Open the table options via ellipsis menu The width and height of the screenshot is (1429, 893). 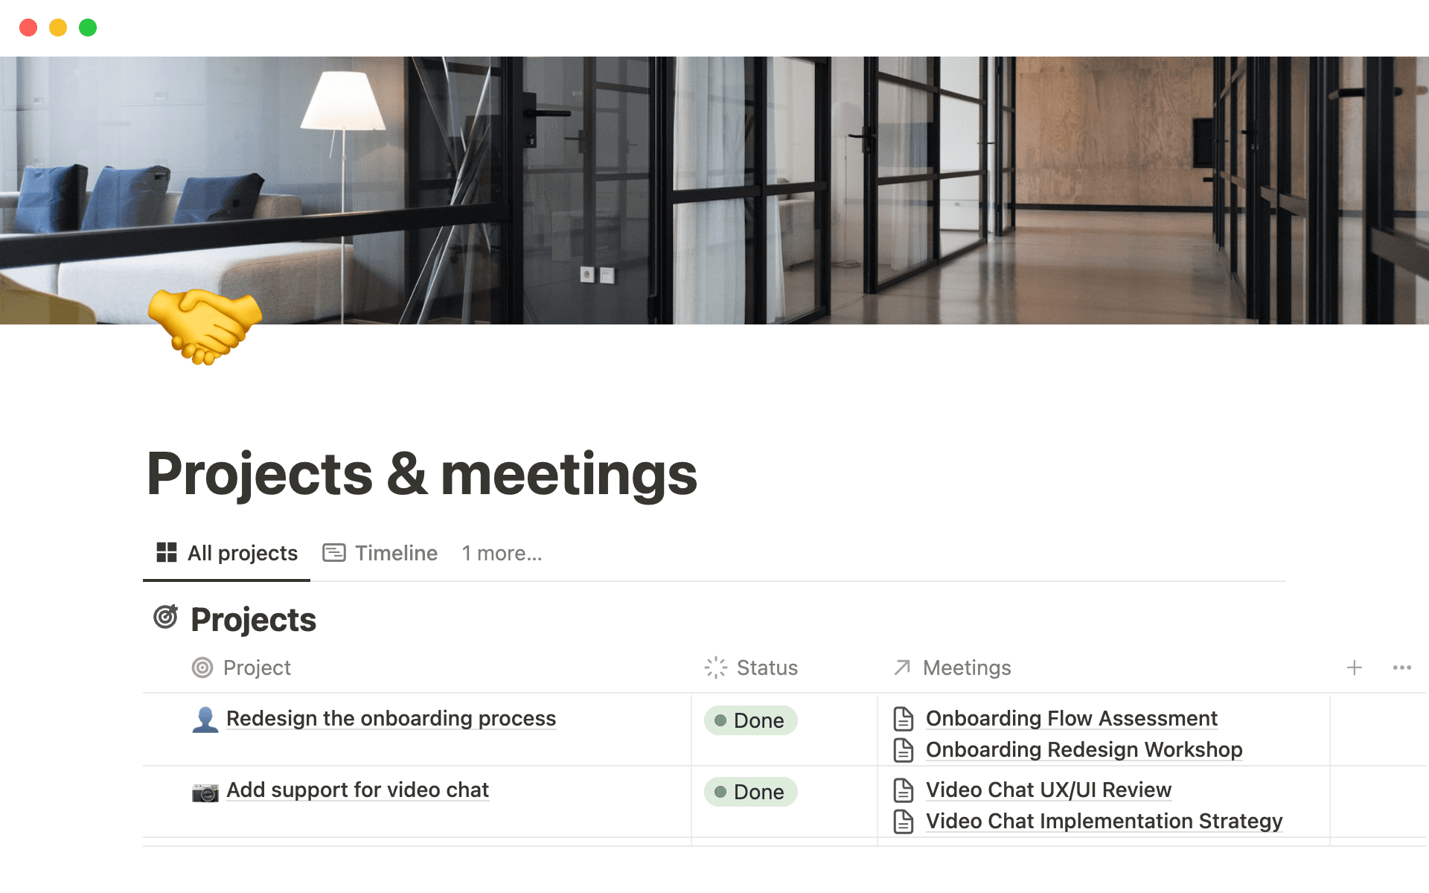tap(1402, 668)
